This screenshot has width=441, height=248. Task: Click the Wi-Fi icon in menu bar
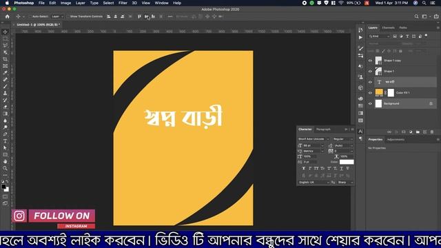341,3
